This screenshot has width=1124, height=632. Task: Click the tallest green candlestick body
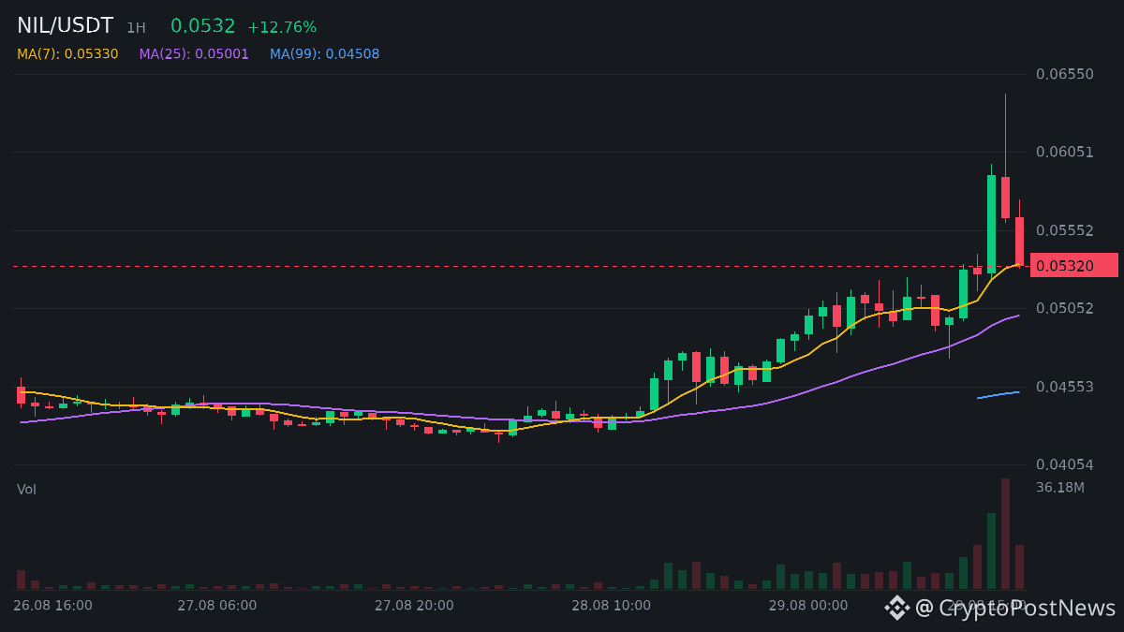coord(991,224)
